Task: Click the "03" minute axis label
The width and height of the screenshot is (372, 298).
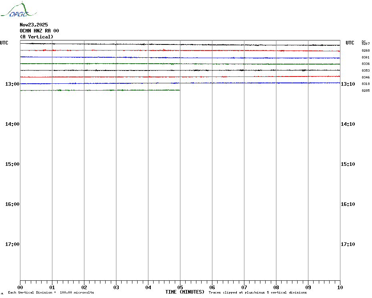Action: click(x=116, y=288)
